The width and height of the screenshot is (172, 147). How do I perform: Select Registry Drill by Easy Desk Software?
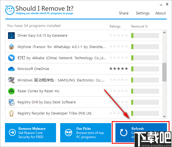[84, 102]
